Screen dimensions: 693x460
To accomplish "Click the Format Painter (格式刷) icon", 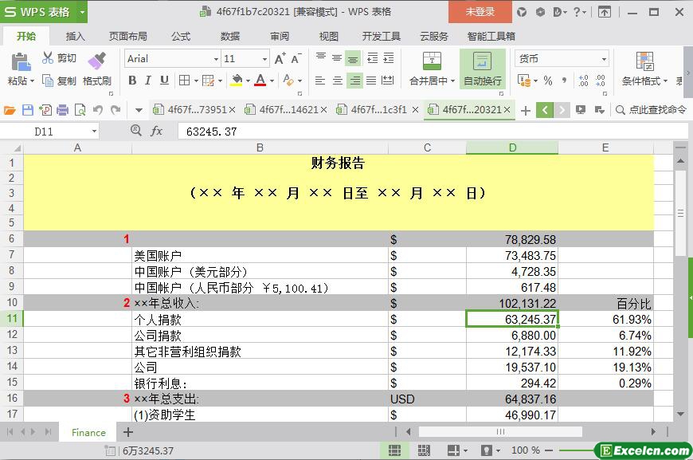I will tap(96, 62).
